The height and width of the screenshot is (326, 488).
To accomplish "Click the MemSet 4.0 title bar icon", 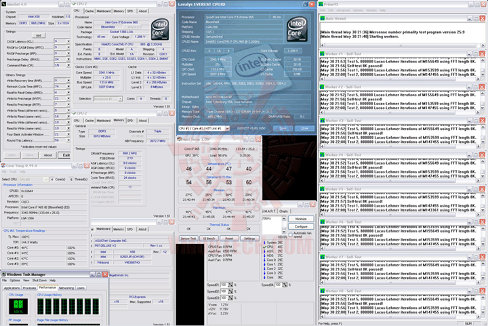I will pos(4,4).
